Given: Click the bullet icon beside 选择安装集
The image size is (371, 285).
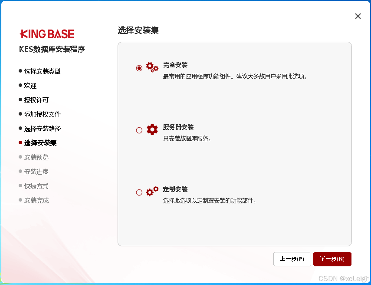Looking at the screenshot, I should click(20, 142).
